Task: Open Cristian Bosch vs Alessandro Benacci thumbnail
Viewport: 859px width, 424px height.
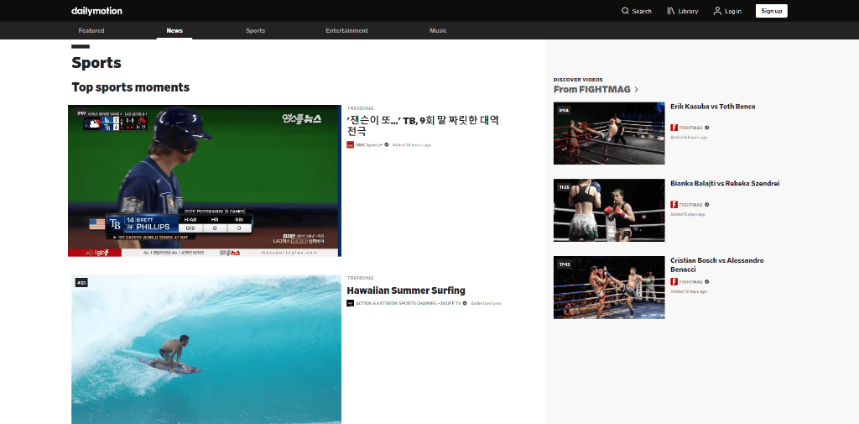Action: (609, 287)
